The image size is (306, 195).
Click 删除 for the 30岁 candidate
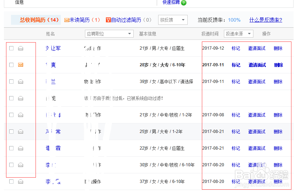coord(278,165)
